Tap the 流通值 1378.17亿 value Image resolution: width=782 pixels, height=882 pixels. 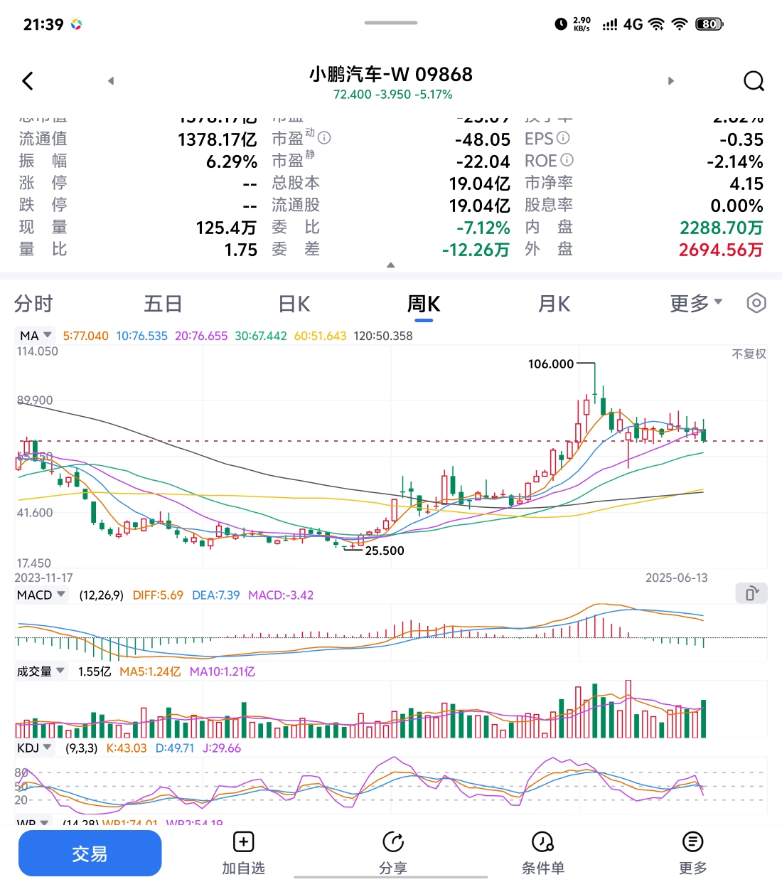coord(217,139)
